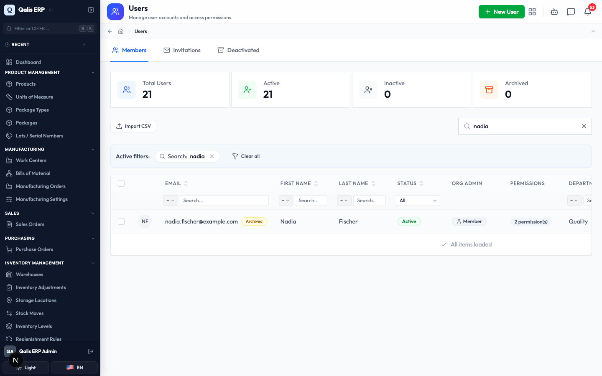
Task: Open Email filter operator dropdown
Action: pos(171,201)
